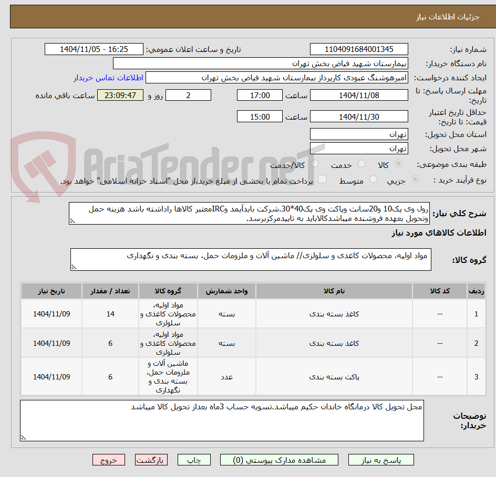Click the ماشین آلات group cell in row 3
Viewport: 496px width, 477px height.
coord(168,377)
